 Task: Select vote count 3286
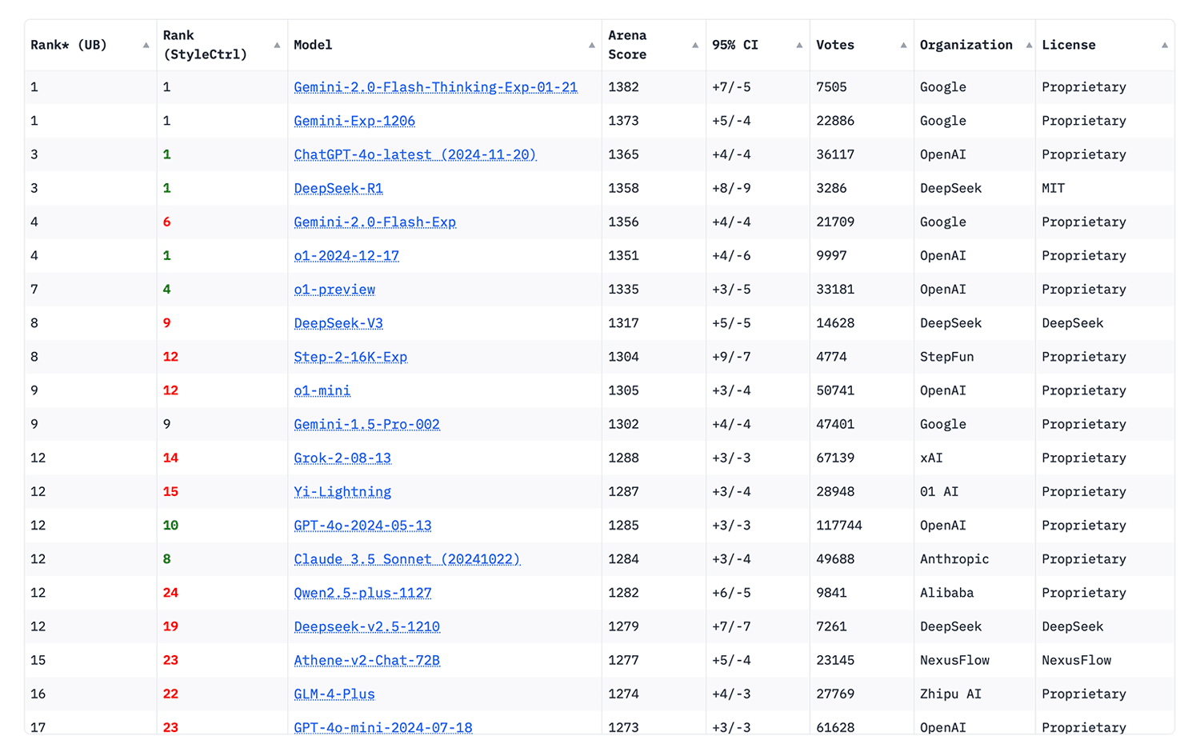point(831,188)
